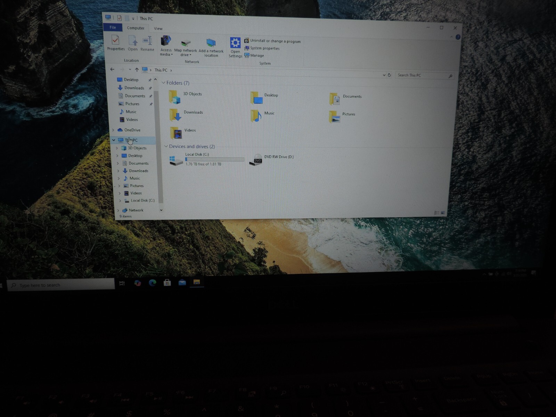This screenshot has height=417, width=556.
Task: Click File Explorer on the taskbar
Action: click(x=197, y=282)
